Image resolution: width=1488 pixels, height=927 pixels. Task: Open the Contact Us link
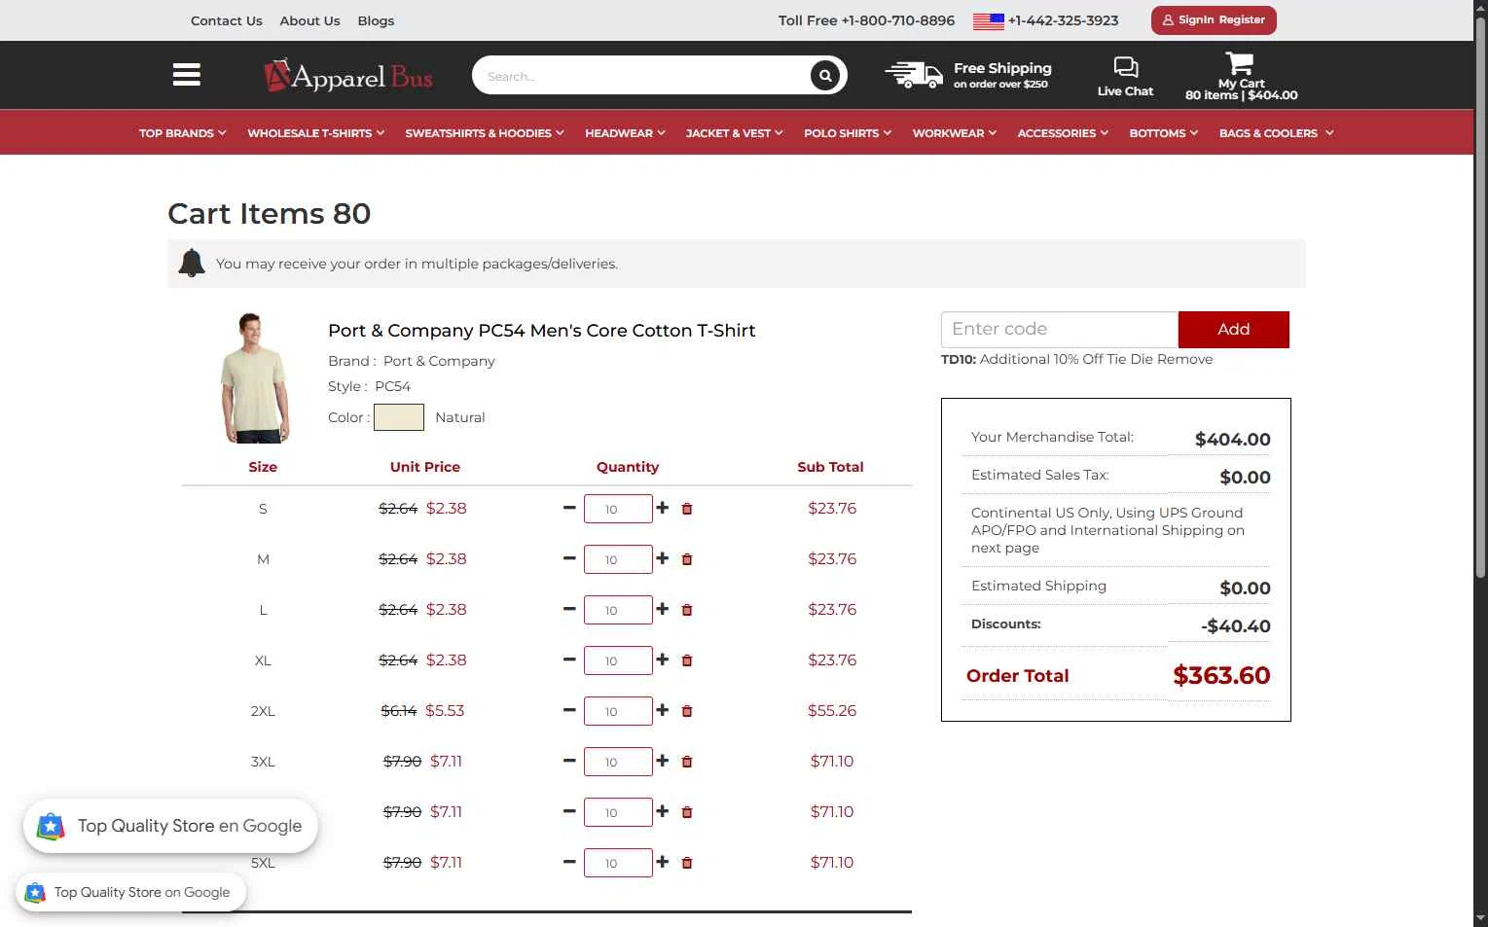coord(227,20)
